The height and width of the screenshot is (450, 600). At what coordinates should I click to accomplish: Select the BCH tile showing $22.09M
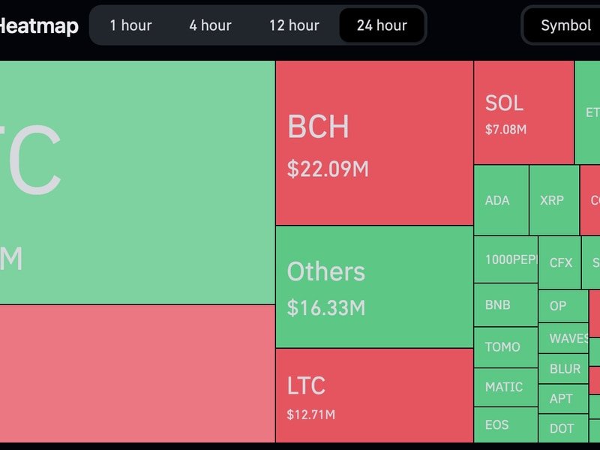373,142
